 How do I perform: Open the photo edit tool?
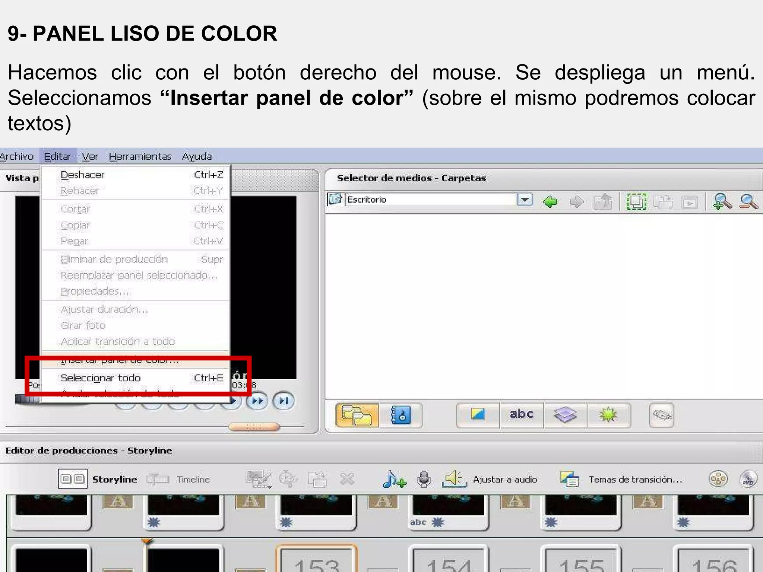(478, 415)
